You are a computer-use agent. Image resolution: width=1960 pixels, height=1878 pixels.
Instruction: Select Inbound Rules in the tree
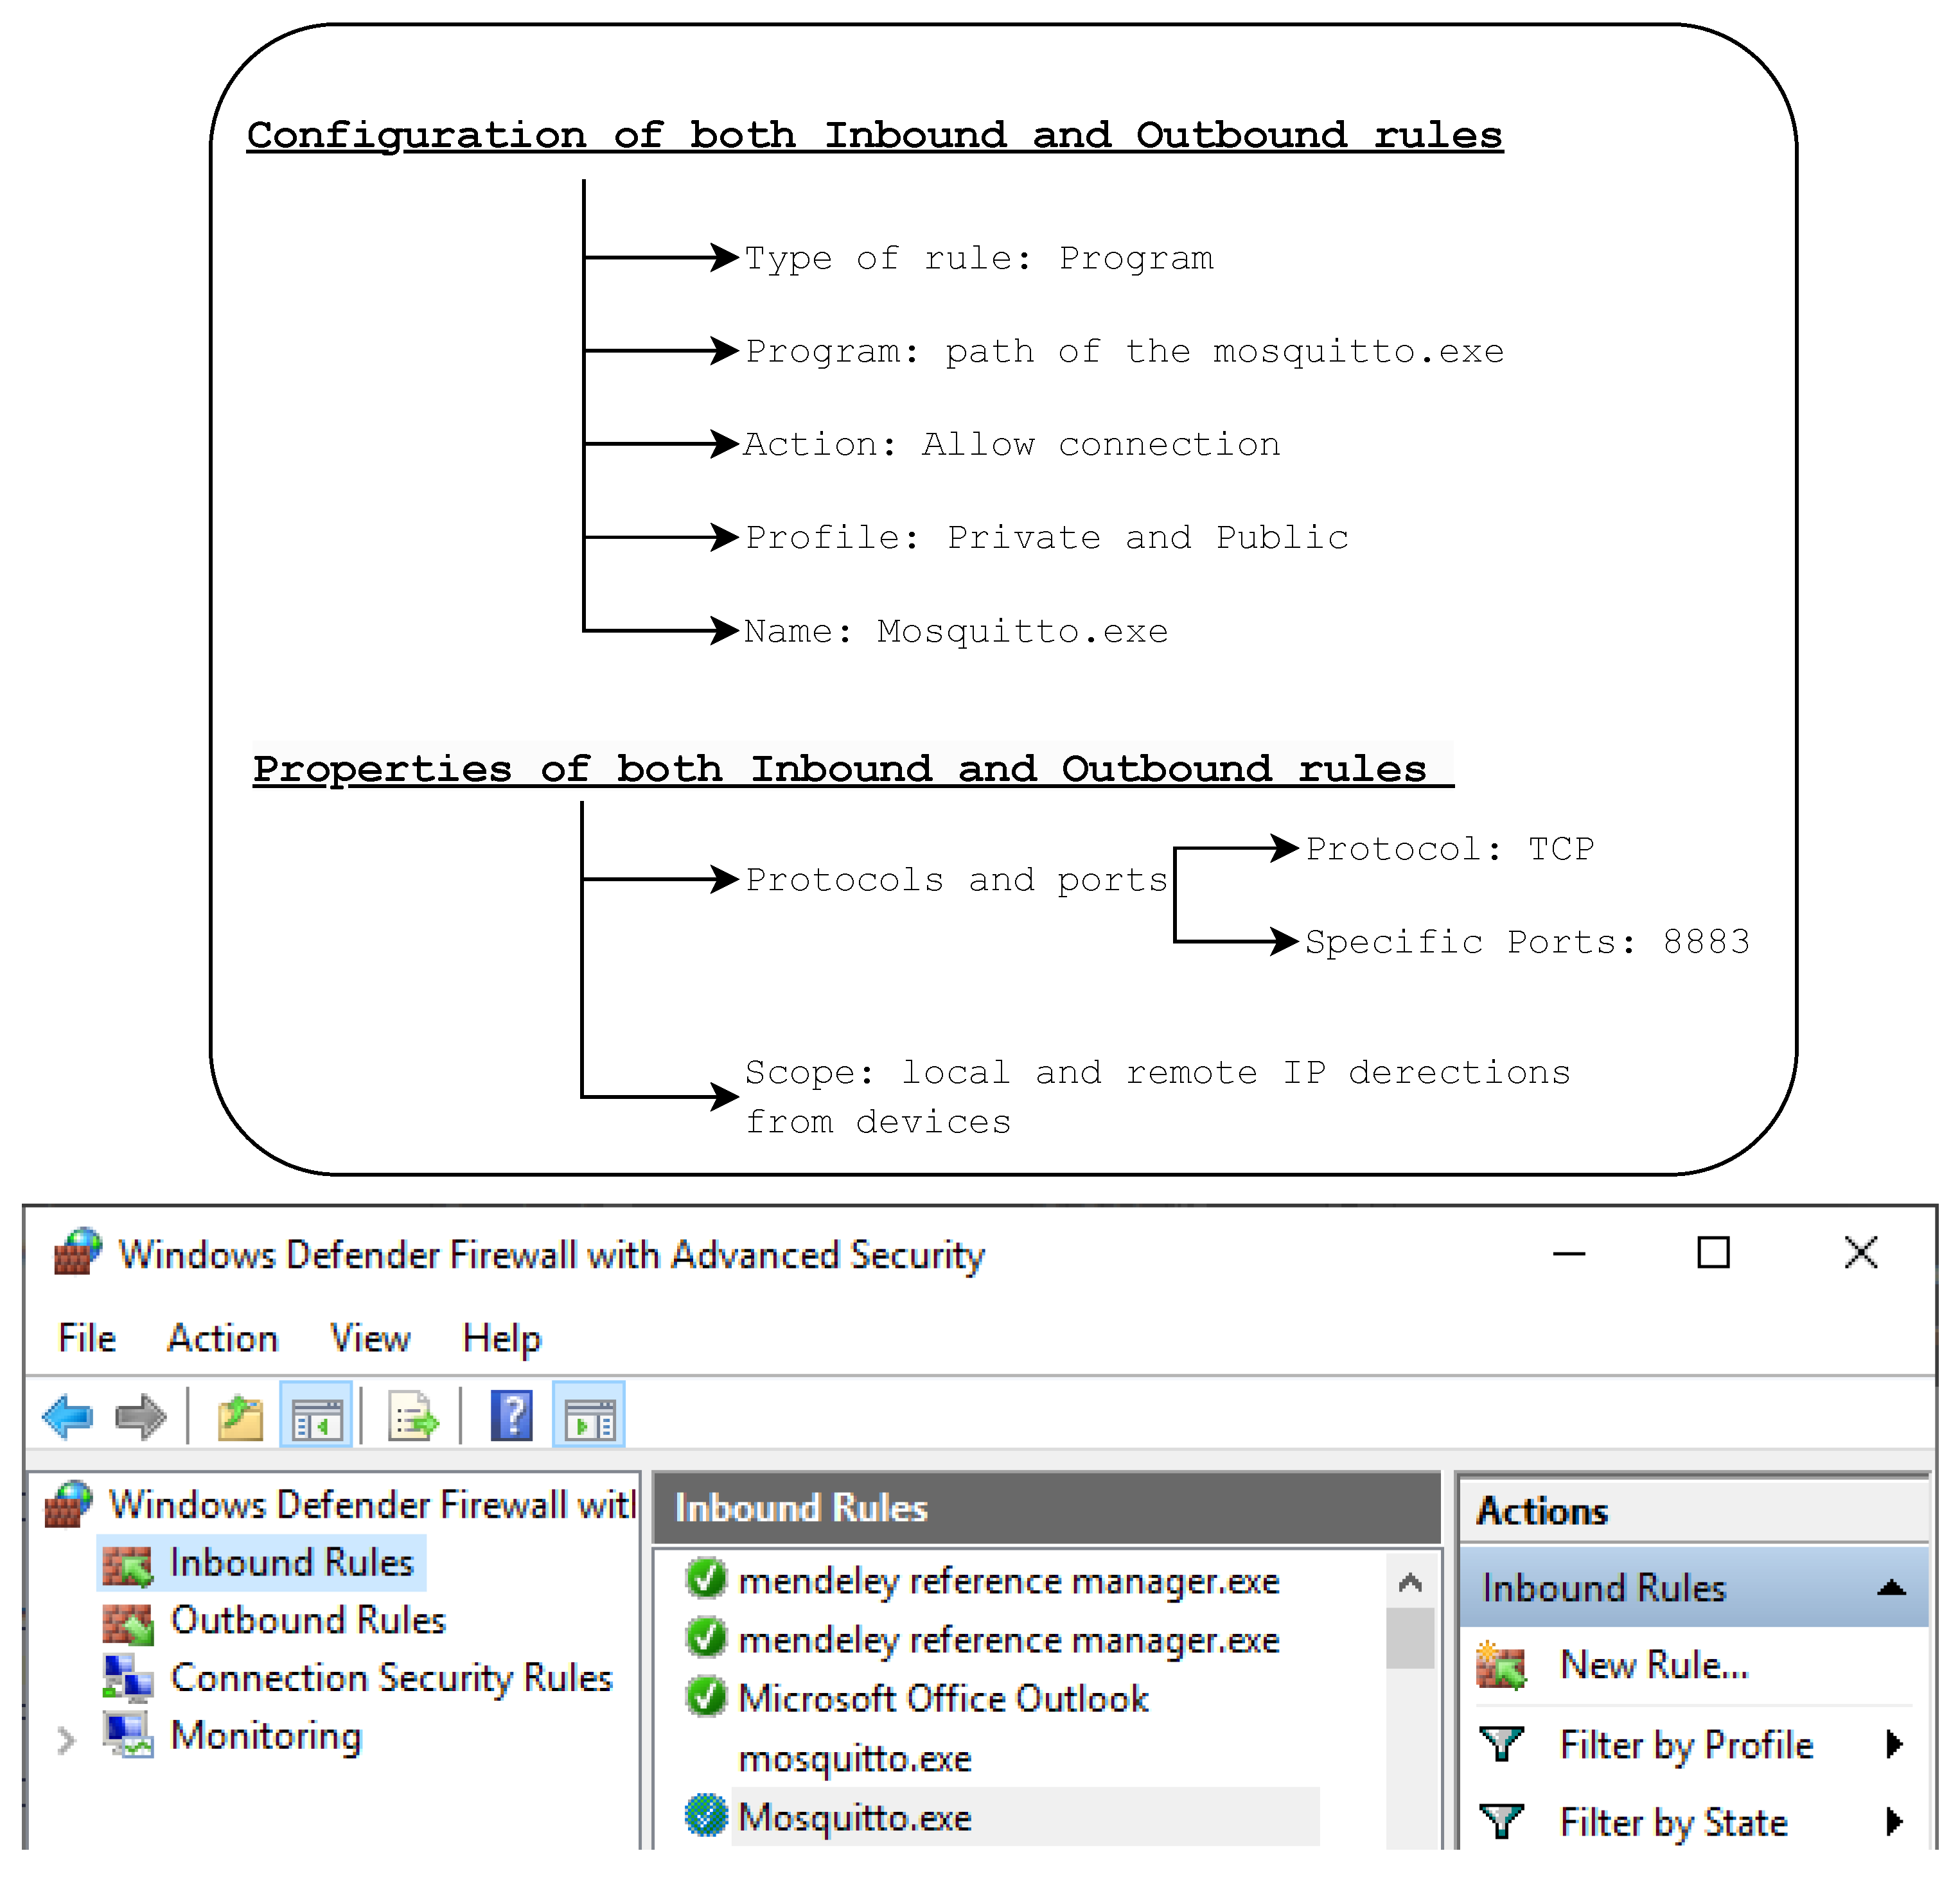click(x=262, y=1562)
